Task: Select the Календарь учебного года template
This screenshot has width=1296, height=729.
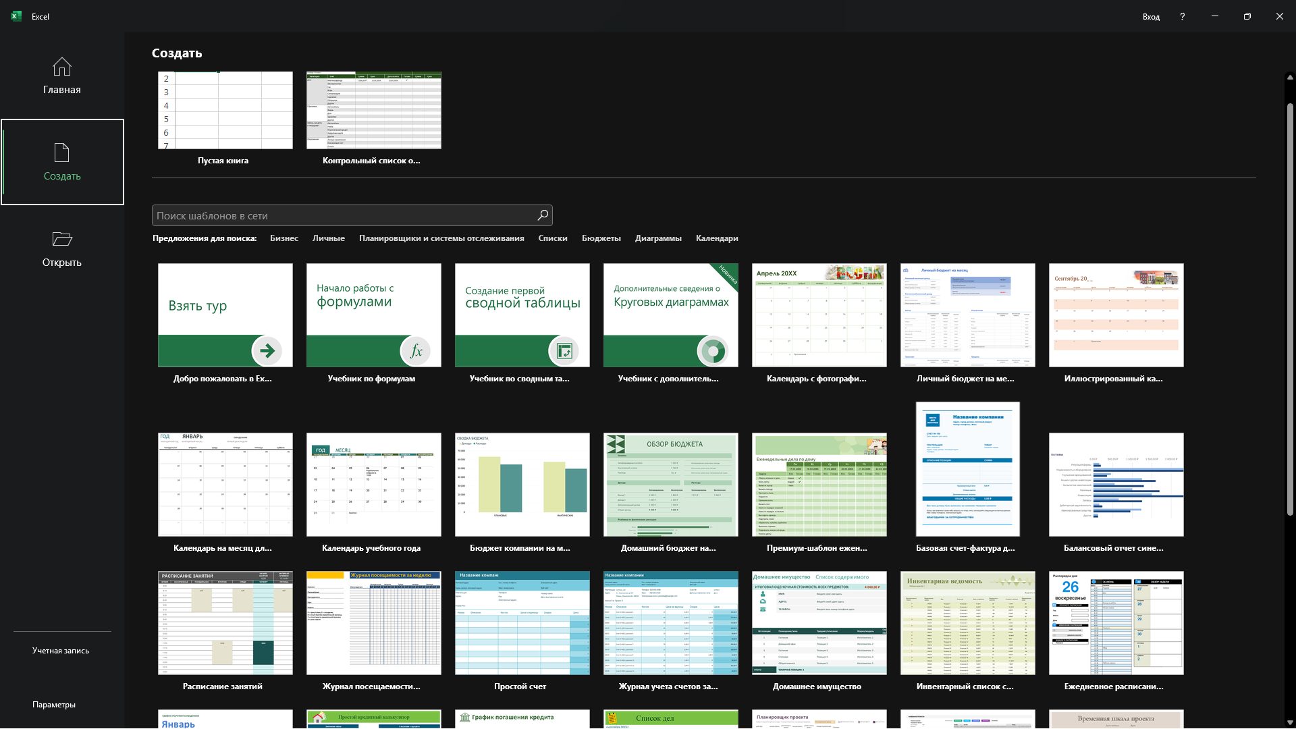Action: [374, 485]
